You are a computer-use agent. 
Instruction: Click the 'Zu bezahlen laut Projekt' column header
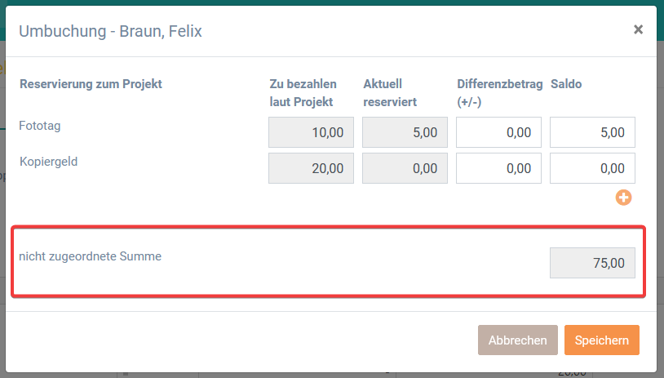(303, 92)
